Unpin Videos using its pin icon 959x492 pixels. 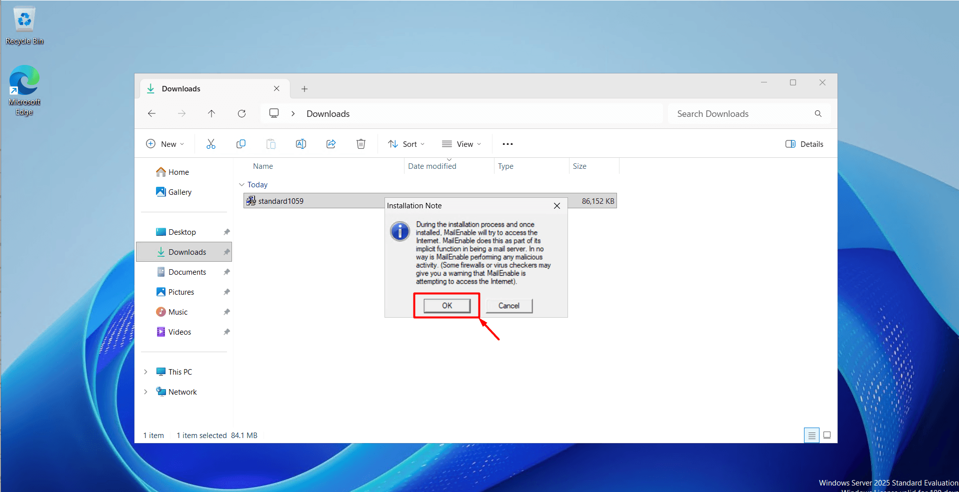tap(226, 332)
